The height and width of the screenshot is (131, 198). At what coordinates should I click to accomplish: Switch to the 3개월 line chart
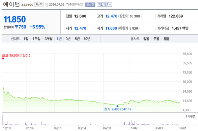coord(49,39)
